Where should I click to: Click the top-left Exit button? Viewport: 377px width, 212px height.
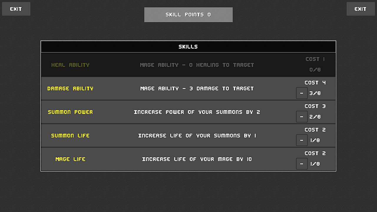pyautogui.click(x=16, y=9)
